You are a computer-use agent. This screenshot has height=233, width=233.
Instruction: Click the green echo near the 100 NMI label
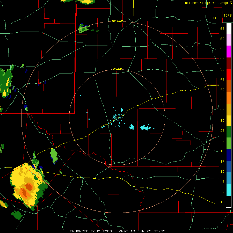pos(84,28)
